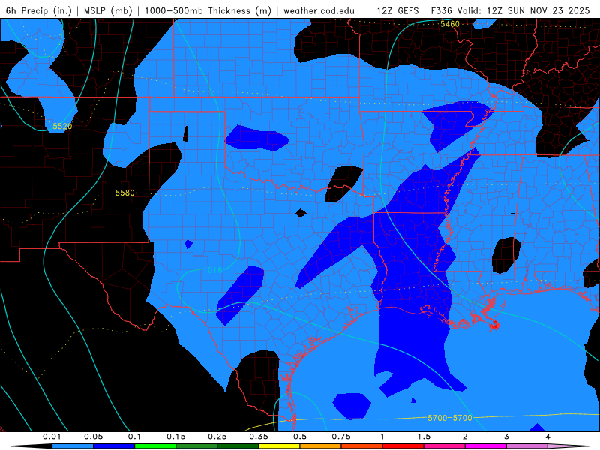The width and height of the screenshot is (600, 450).
Task: Click the 'F336' forecast hour label
Action: [442, 10]
